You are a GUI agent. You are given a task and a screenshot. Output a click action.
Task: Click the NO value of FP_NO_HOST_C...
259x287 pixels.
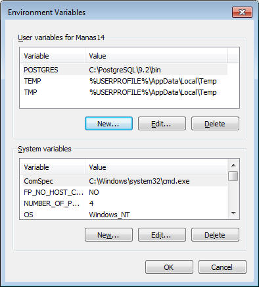[x=94, y=192]
